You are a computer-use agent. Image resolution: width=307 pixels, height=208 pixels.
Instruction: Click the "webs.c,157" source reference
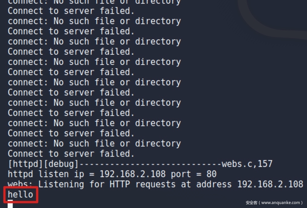pos(247,164)
